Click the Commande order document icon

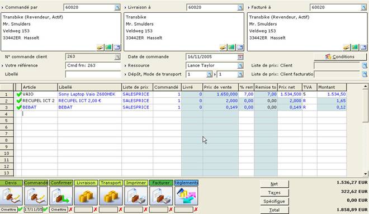pos(36,196)
